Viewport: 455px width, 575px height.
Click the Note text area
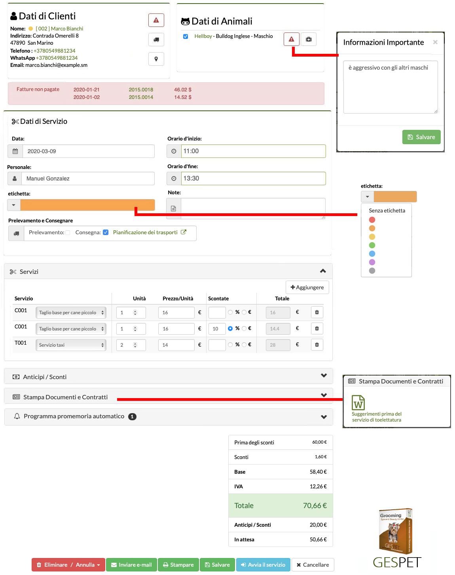pos(253,209)
